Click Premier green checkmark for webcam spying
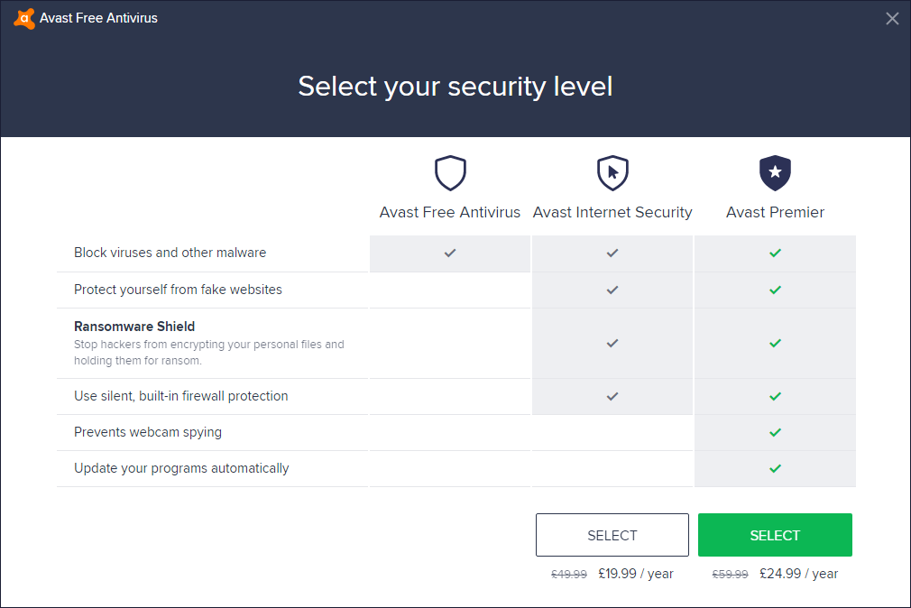 775,433
